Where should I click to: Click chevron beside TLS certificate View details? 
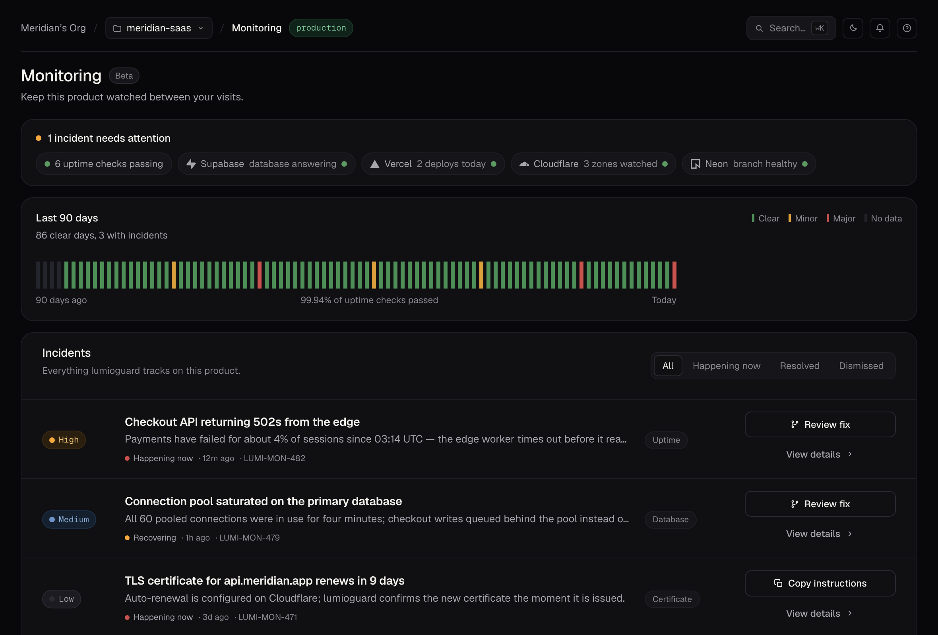(850, 613)
